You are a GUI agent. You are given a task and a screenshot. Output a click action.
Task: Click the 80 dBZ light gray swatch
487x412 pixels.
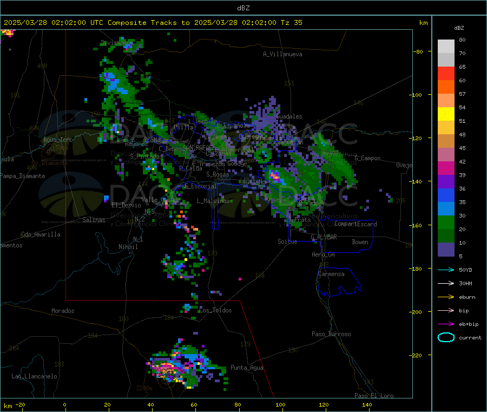pyautogui.click(x=446, y=47)
